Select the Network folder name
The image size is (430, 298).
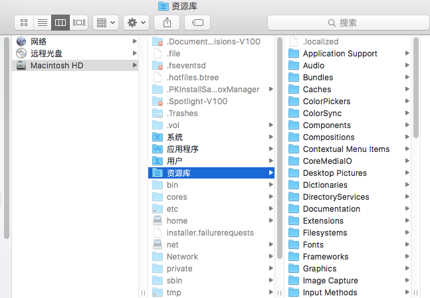(x=182, y=257)
